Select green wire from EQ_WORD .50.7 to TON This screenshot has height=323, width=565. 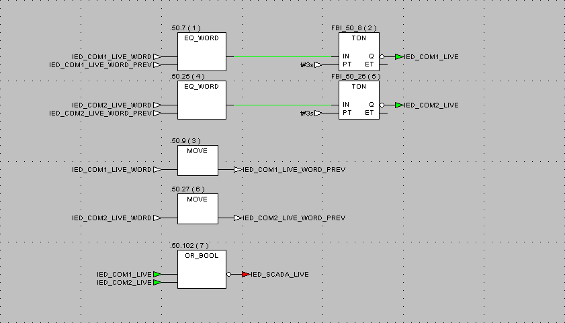click(x=282, y=57)
